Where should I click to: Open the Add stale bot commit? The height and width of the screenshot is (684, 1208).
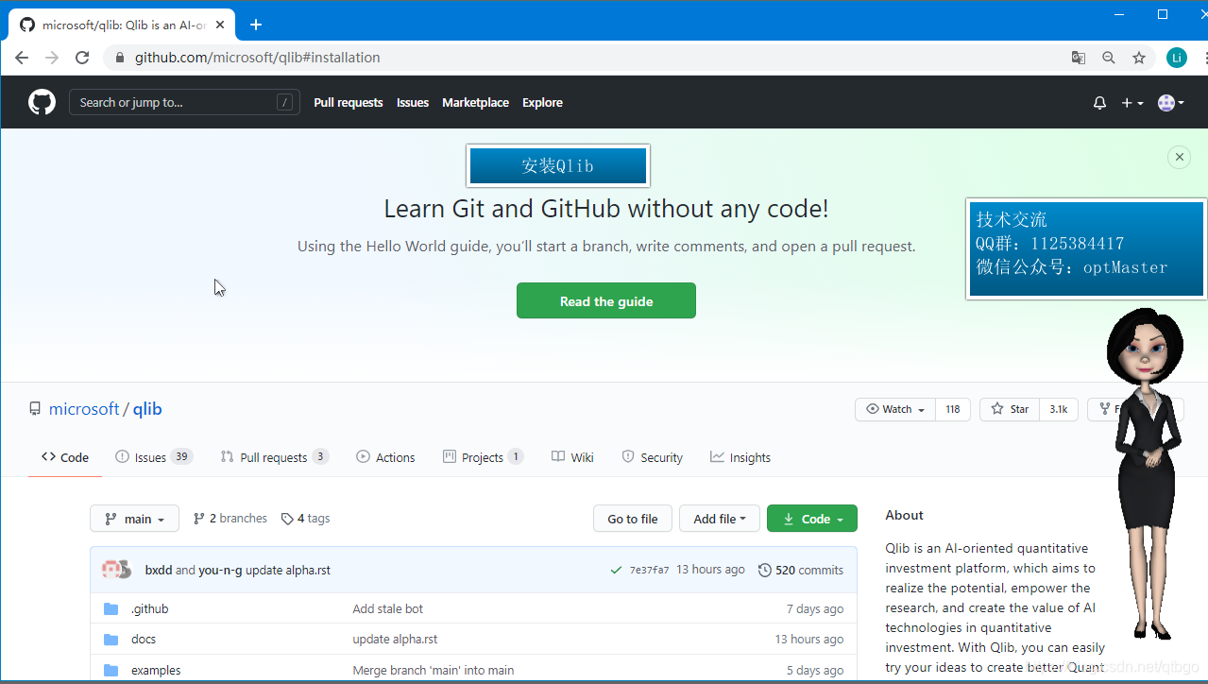point(388,608)
